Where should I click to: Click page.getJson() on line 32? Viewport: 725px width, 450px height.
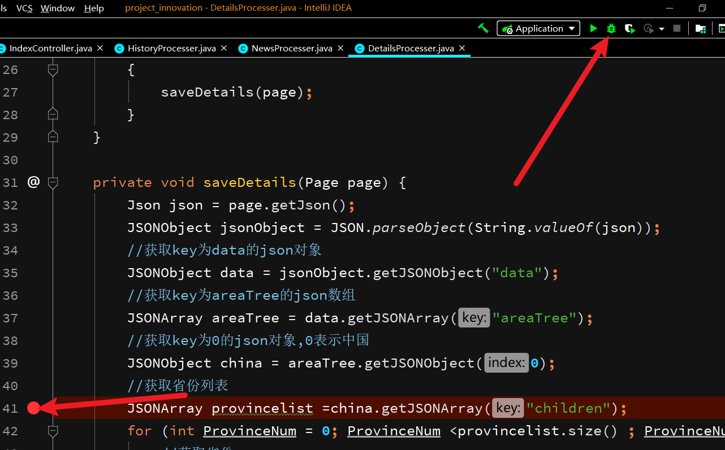[287, 205]
